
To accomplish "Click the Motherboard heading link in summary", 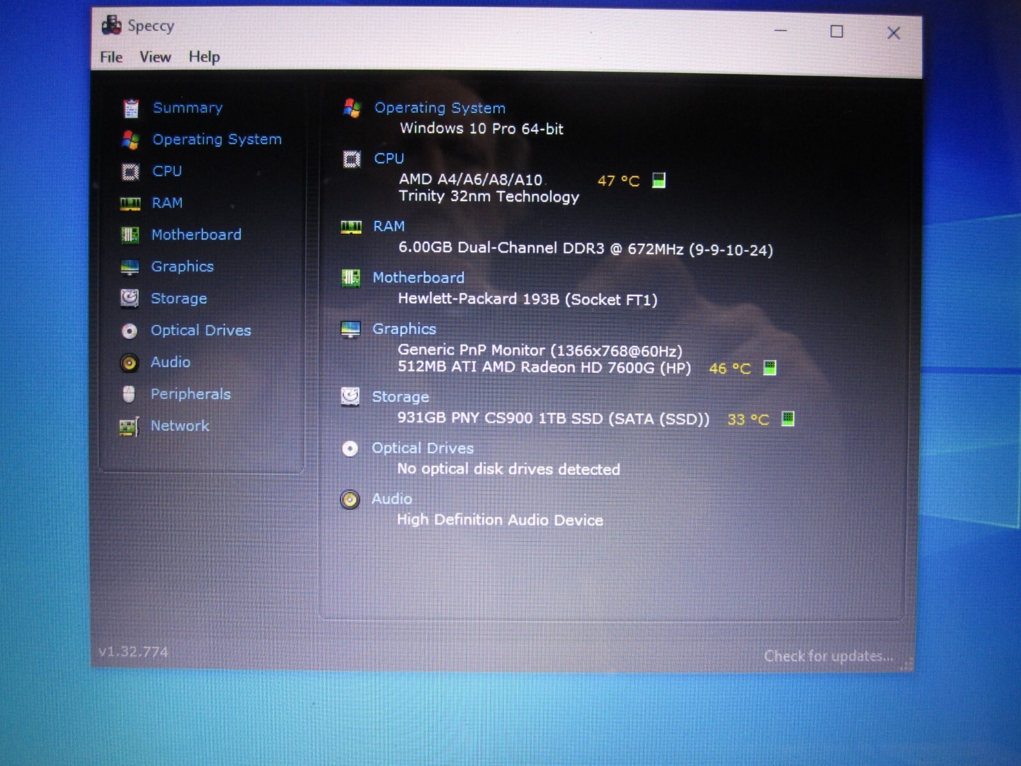I will coord(418,278).
